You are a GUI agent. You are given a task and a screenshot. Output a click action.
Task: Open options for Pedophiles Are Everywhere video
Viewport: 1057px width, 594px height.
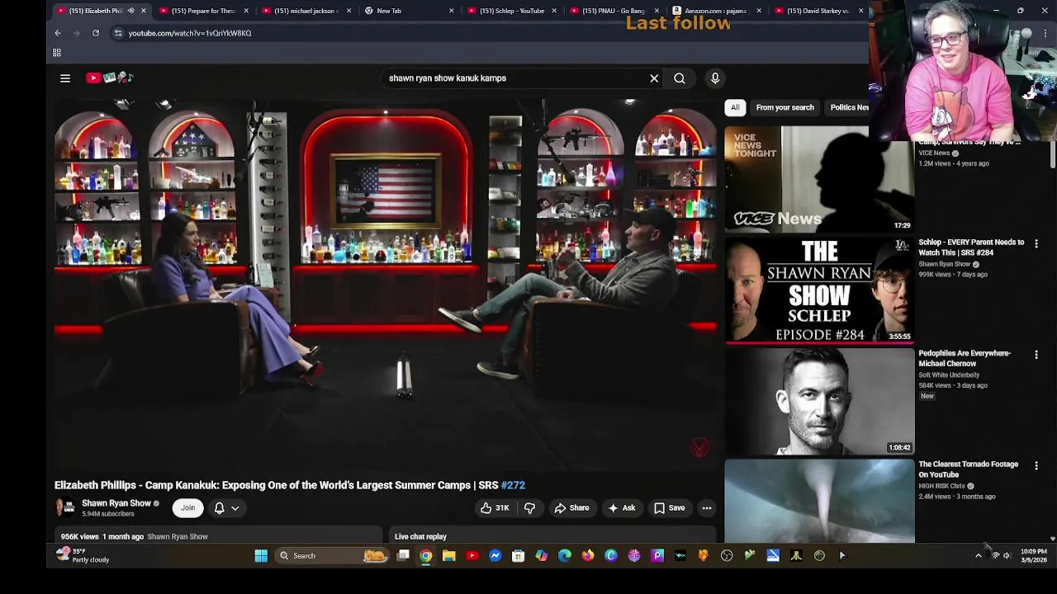pos(1036,355)
